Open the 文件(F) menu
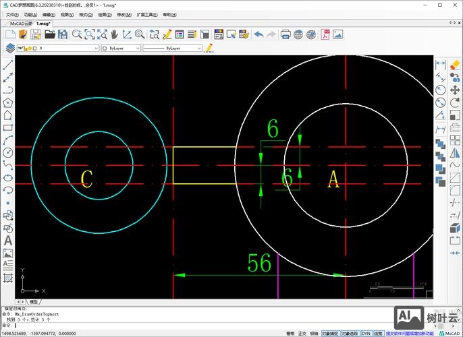Viewport: 463px width, 337px height. (x=13, y=14)
